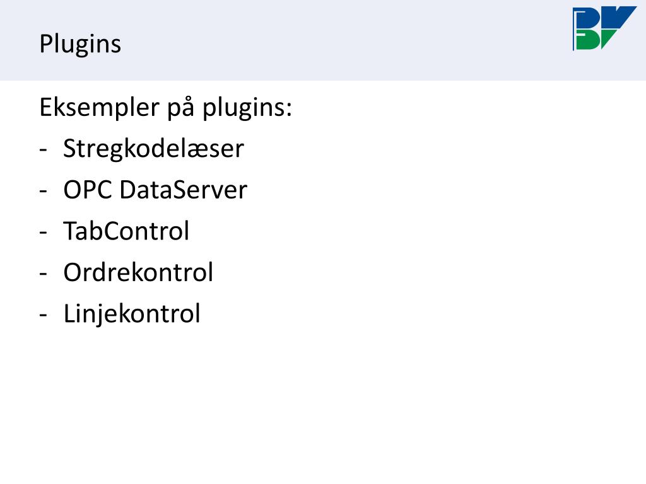The width and height of the screenshot is (646, 484).
Task: Click the blue upper V of the logo
Action: [x=618, y=17]
